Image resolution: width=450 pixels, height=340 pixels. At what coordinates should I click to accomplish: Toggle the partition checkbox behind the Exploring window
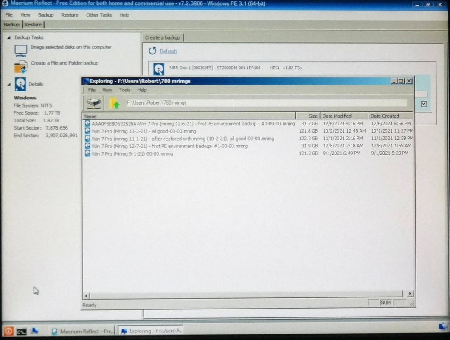(x=424, y=104)
